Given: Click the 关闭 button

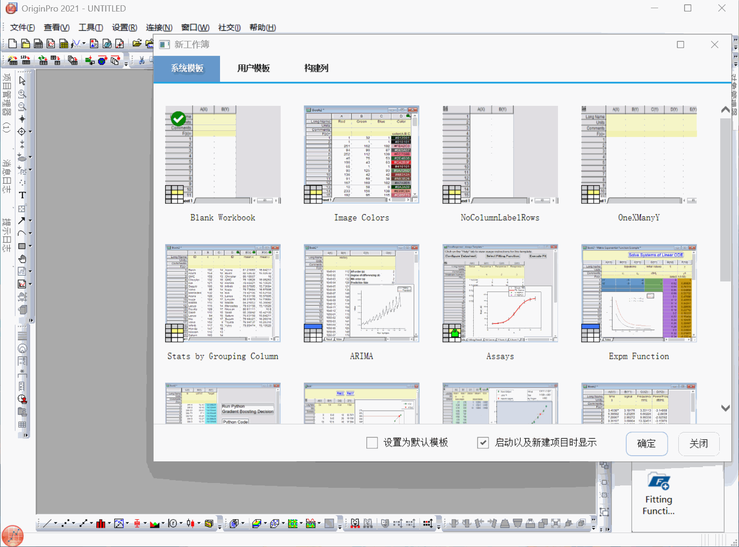Looking at the screenshot, I should point(699,444).
